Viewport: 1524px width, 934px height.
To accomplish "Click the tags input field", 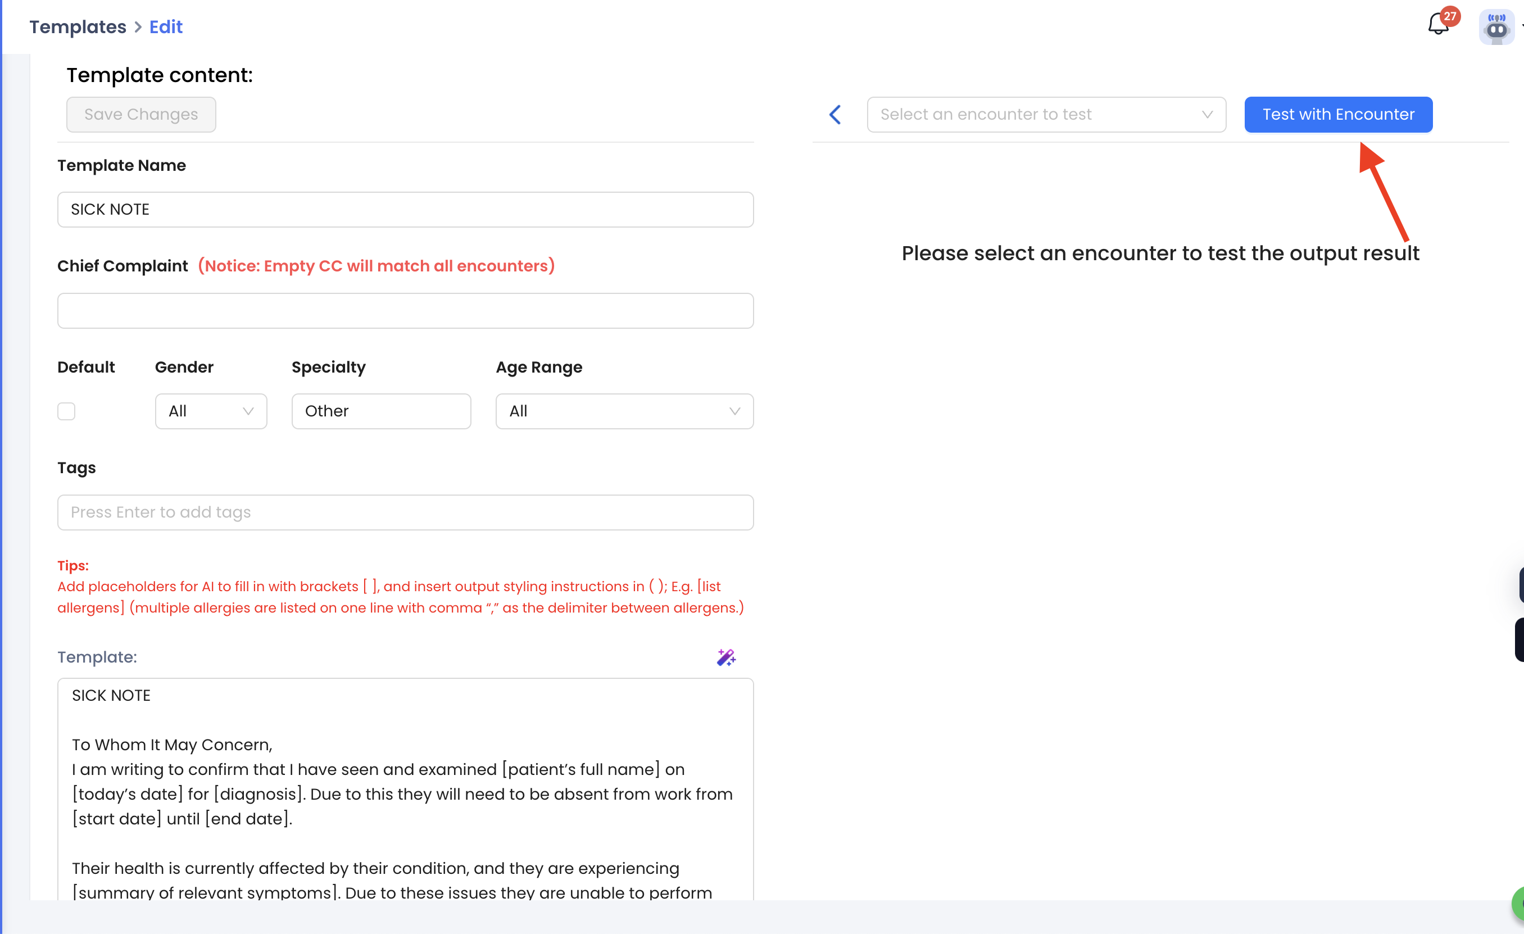I will [x=405, y=512].
